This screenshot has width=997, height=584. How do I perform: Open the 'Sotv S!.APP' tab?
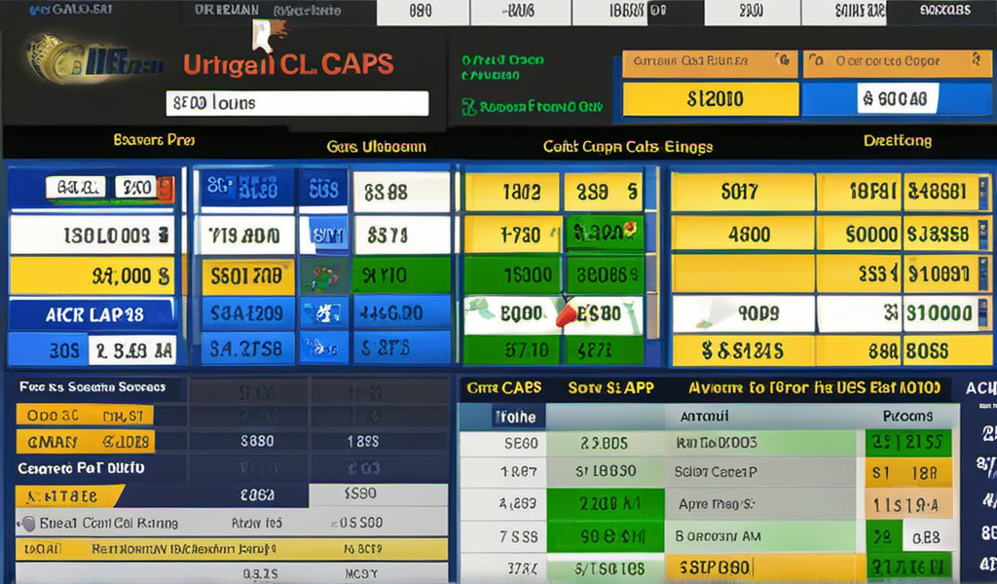tap(609, 387)
